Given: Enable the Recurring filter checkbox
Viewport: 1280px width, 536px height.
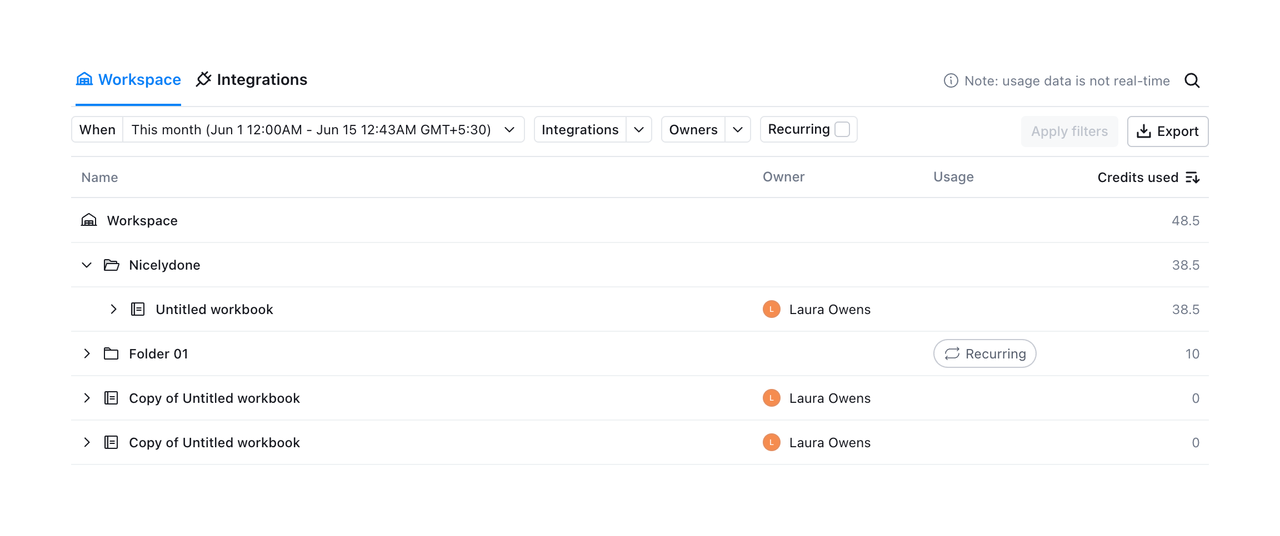Looking at the screenshot, I should [x=842, y=129].
